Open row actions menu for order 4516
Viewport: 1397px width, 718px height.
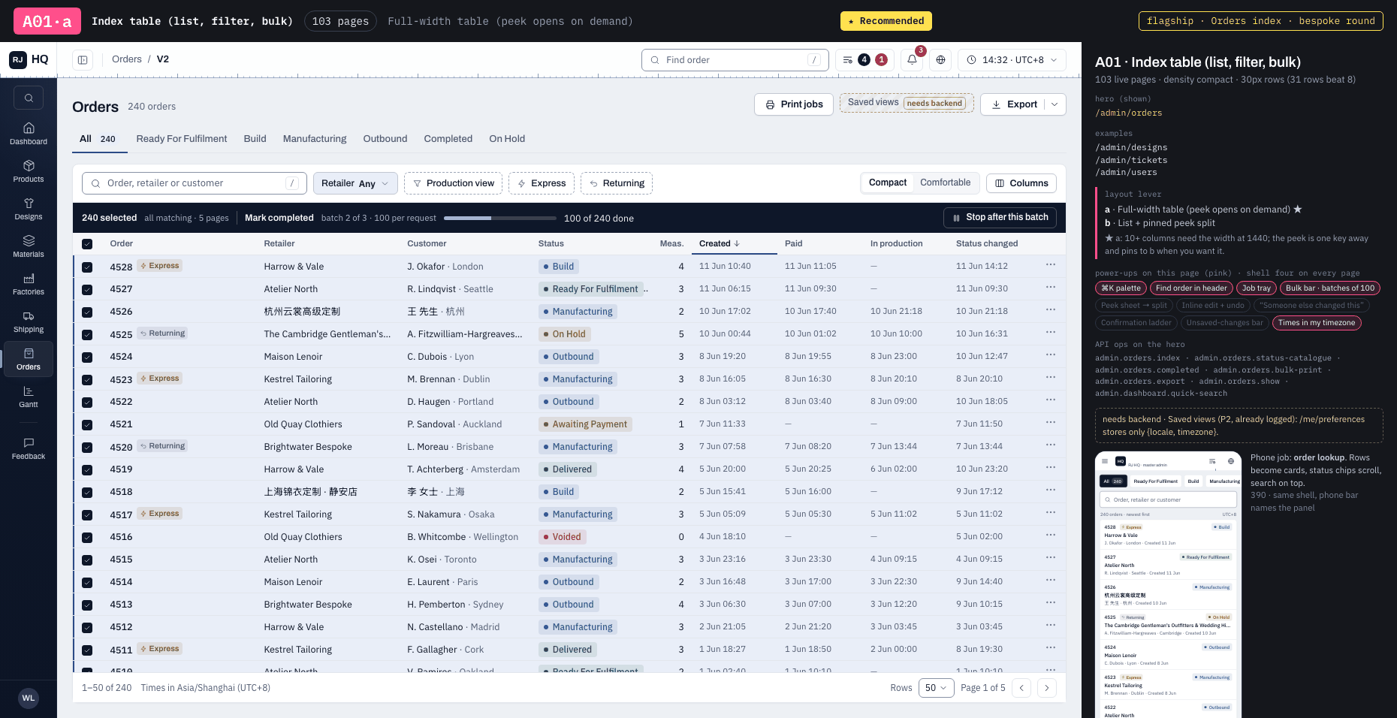pos(1050,535)
